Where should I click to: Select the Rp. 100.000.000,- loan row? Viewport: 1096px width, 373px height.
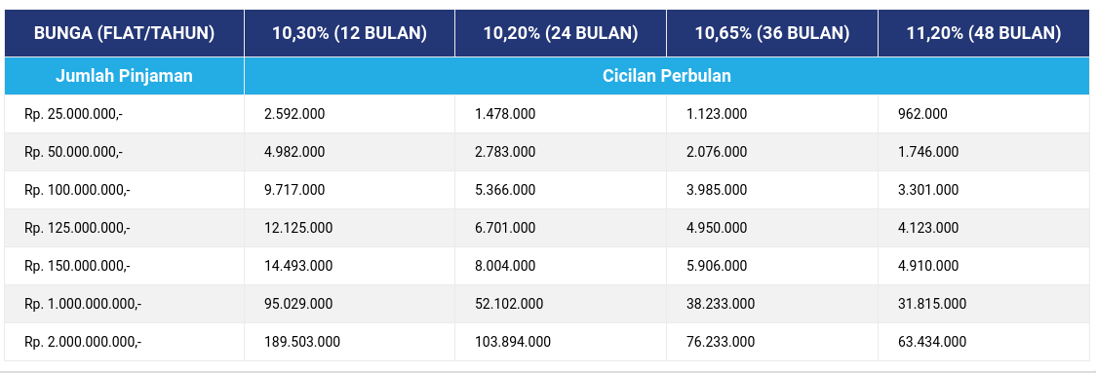[547, 190]
